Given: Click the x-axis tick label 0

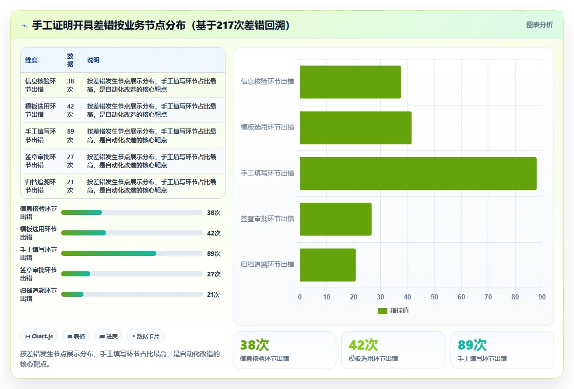Looking at the screenshot, I should 300,297.
